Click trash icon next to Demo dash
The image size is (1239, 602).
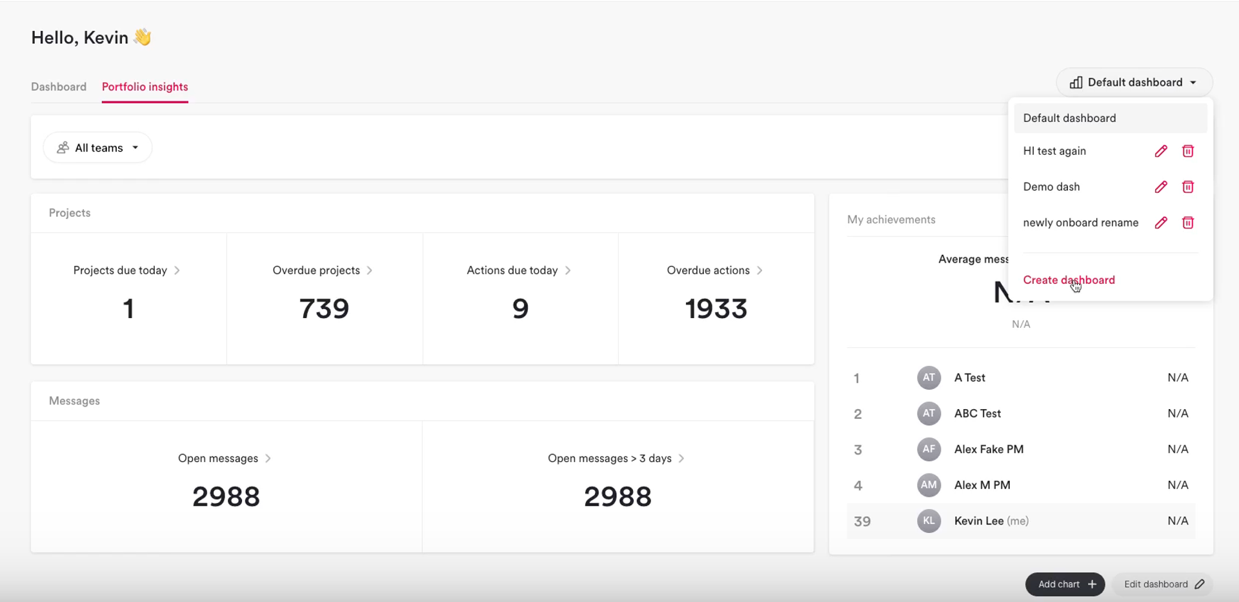[x=1188, y=187]
